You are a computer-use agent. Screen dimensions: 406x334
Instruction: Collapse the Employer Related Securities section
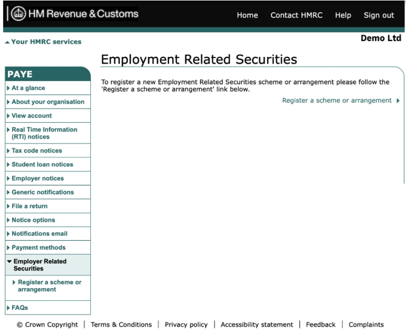[x=9, y=261]
